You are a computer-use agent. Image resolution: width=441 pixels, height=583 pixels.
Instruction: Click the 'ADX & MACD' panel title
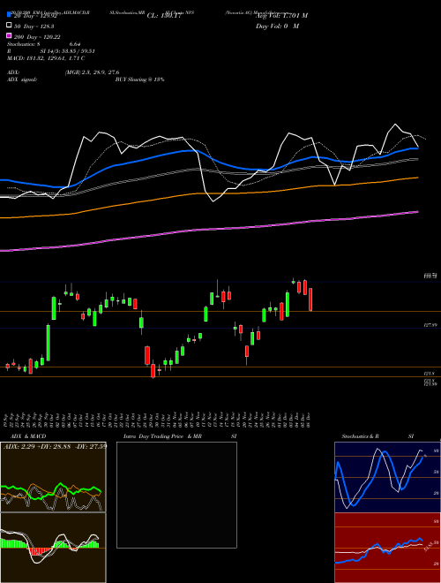(28, 436)
